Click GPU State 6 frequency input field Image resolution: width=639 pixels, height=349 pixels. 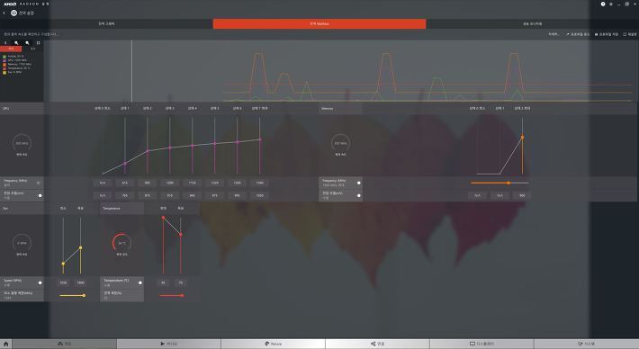click(x=238, y=183)
